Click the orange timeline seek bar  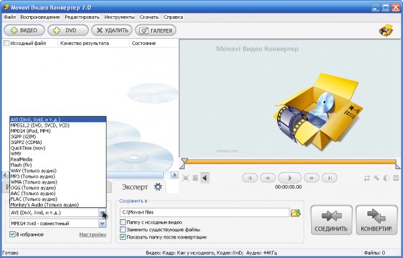[290, 162]
